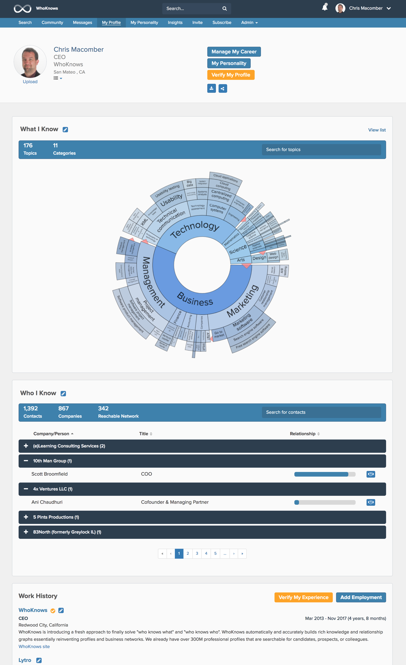Open the WhoKnows site link
Image resolution: width=406 pixels, height=665 pixels.
pyautogui.click(x=34, y=646)
